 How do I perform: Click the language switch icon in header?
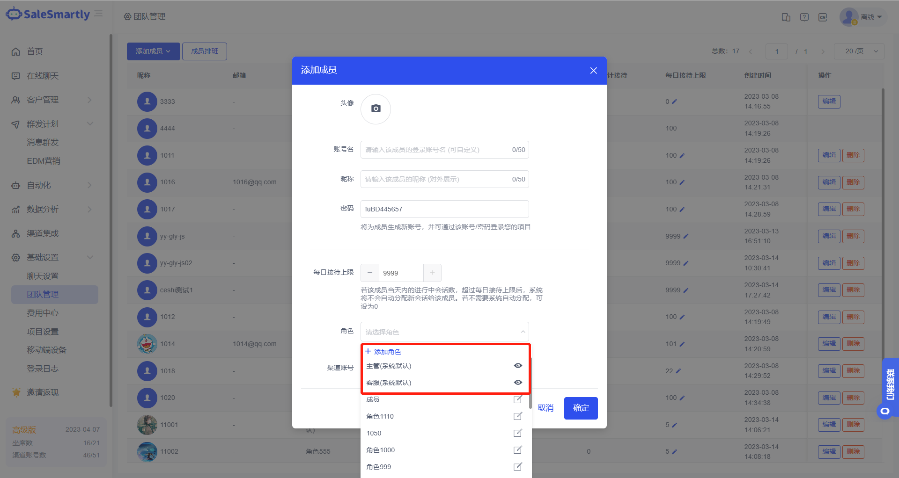click(x=823, y=17)
